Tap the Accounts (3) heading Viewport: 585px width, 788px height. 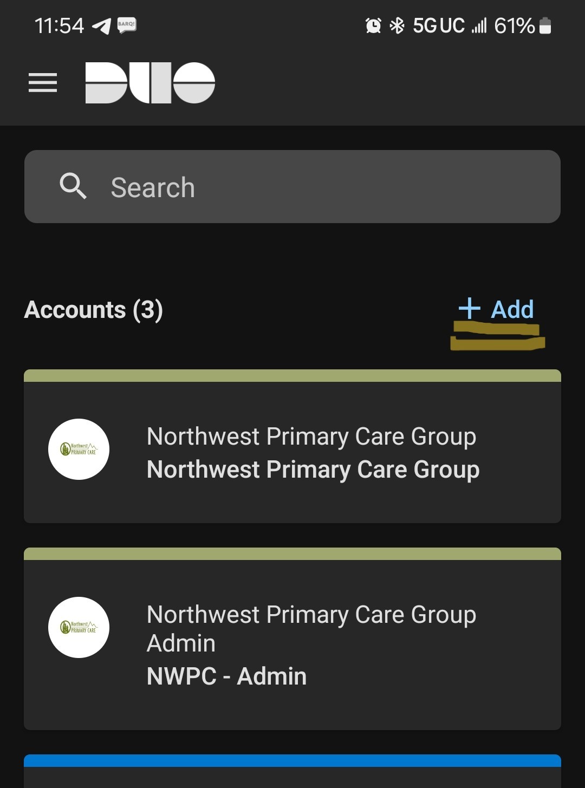[94, 310]
